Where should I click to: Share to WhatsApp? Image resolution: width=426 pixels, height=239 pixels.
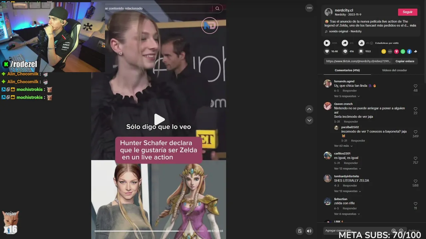pyautogui.click(x=403, y=51)
